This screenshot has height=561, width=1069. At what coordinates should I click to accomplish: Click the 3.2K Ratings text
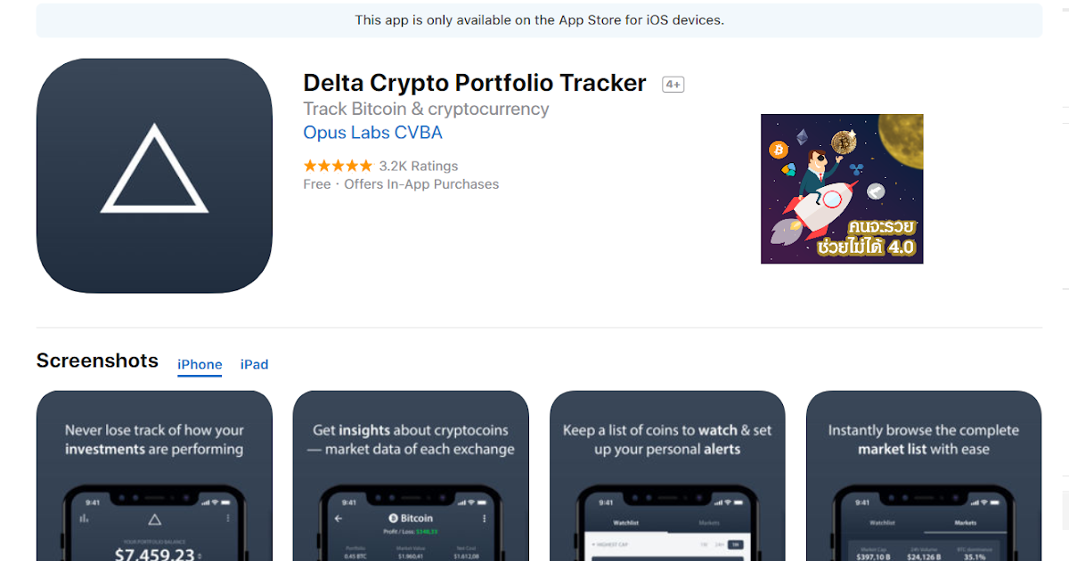click(x=419, y=166)
